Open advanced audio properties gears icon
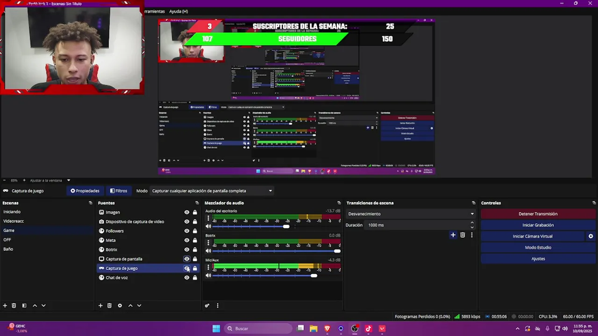The width and height of the screenshot is (598, 336). click(x=207, y=306)
